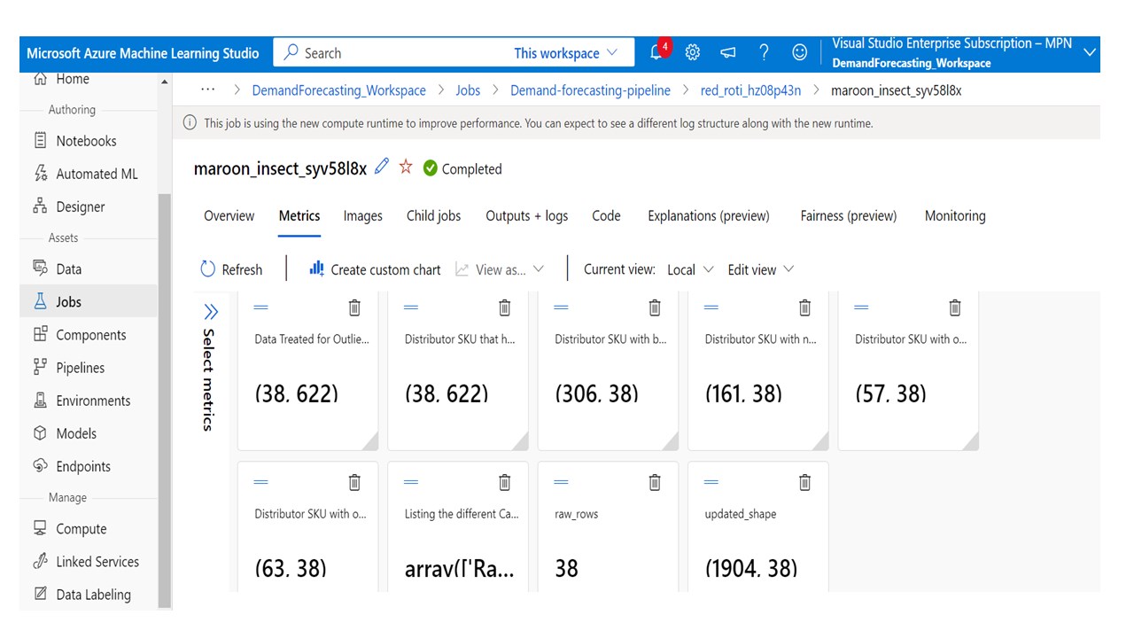
Task: Delete the raw_rows metric card
Action: [655, 482]
